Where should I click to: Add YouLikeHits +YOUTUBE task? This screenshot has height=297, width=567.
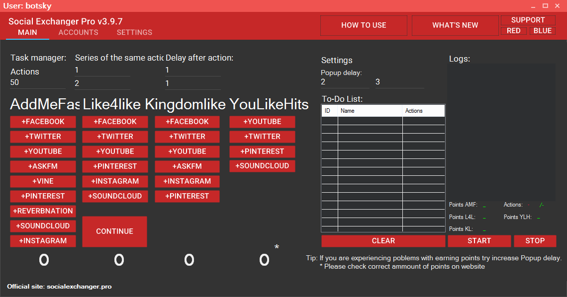point(262,122)
